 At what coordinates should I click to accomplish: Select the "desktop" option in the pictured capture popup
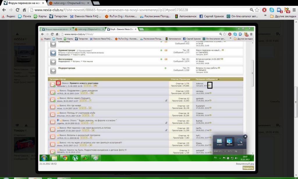230,142
